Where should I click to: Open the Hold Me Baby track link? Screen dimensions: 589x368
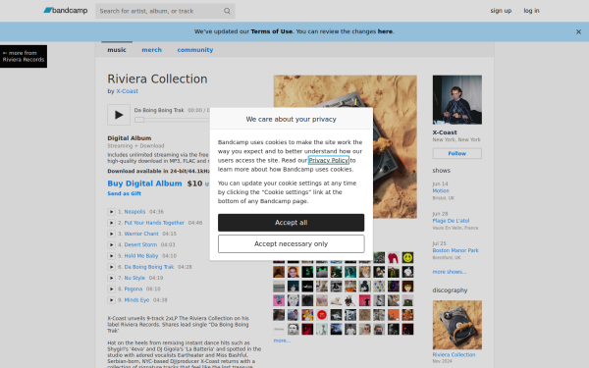tap(141, 256)
